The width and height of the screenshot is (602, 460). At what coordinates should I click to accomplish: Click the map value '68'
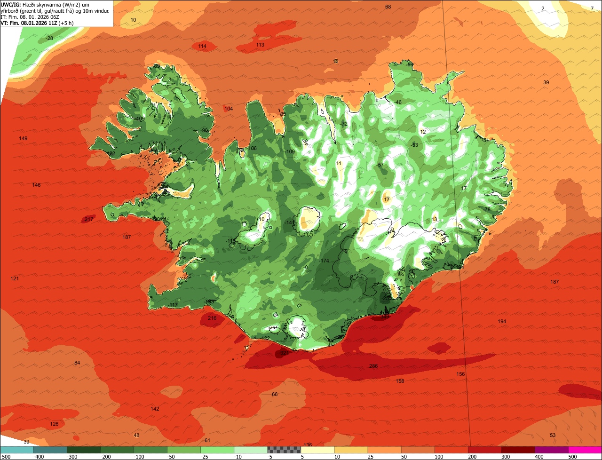coord(388,7)
